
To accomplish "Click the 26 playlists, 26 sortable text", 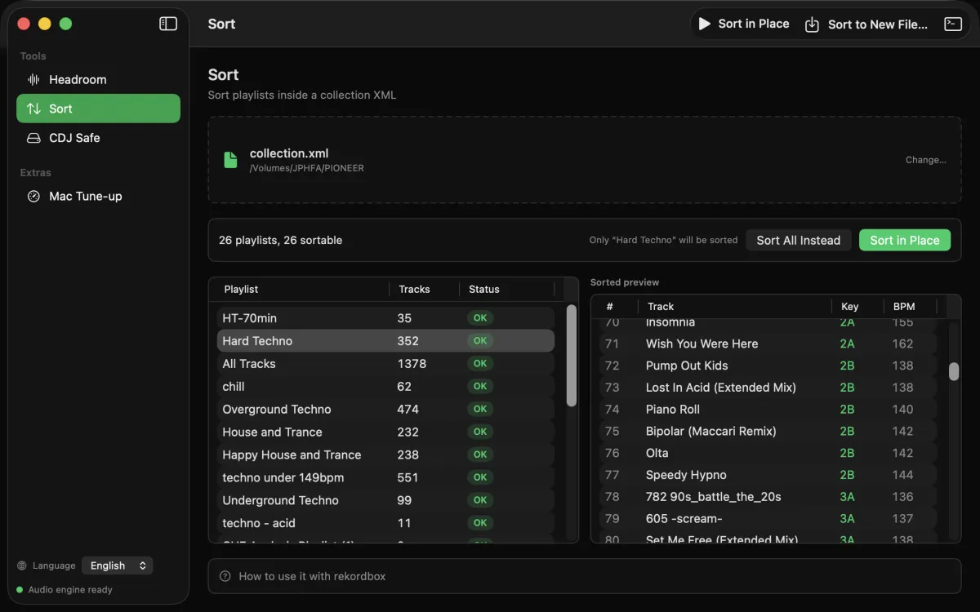I will 280,240.
